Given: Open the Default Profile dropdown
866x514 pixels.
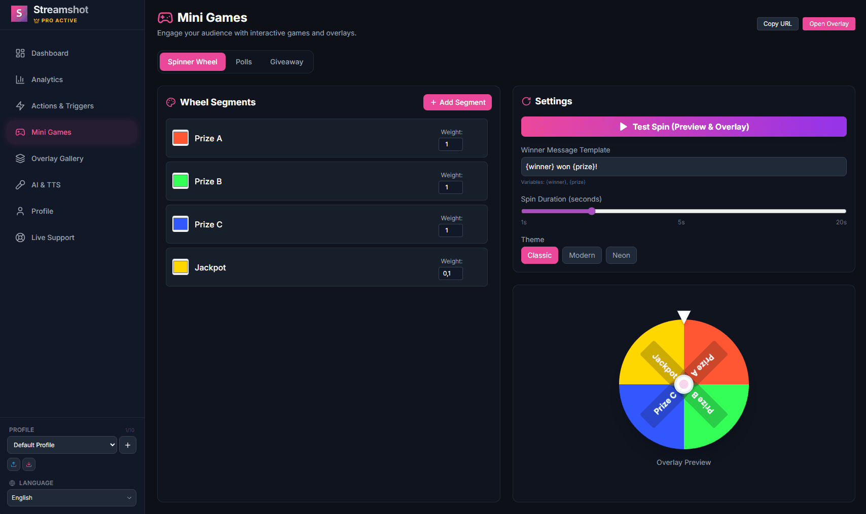Looking at the screenshot, I should tap(61, 445).
